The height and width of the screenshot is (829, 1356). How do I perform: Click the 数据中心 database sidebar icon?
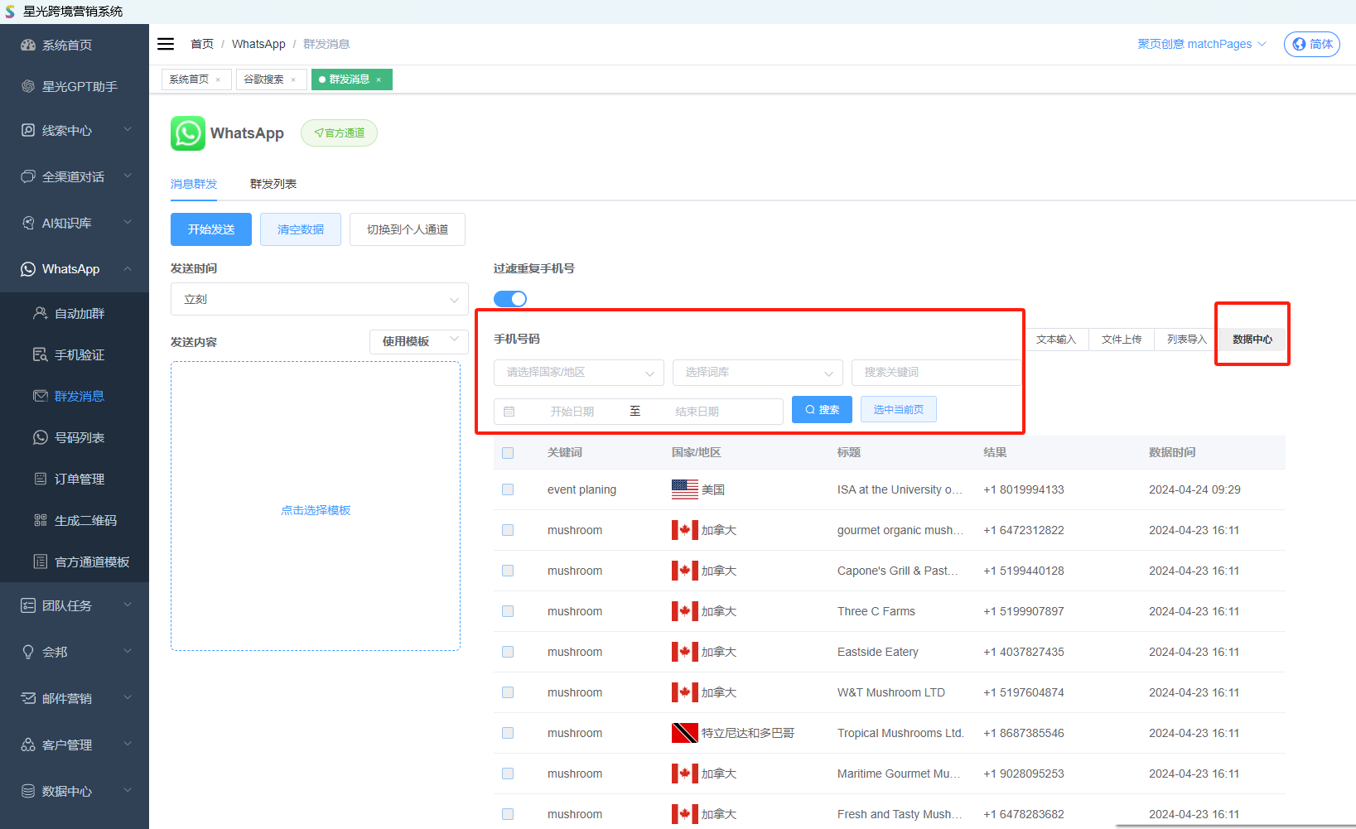coord(28,791)
